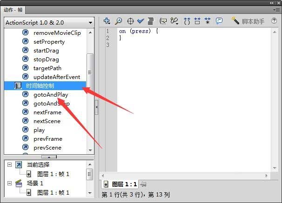Click the apply block comment bubble icon
Screen dimensions: 282x203
219,21
